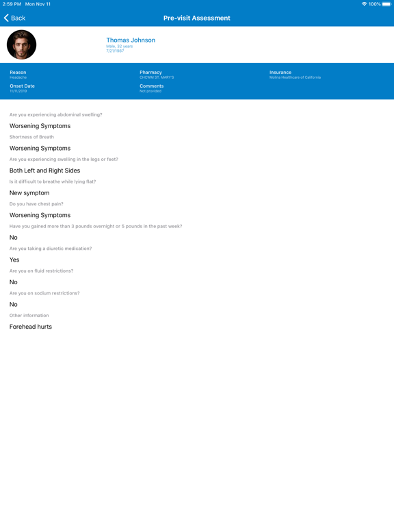
Task: Select Worsening Symptoms answer under abdominal swelling
Action: click(40, 126)
